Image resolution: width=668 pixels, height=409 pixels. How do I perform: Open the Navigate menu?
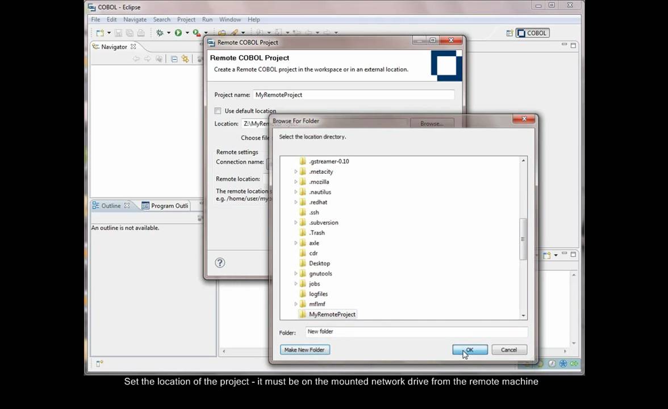(135, 19)
